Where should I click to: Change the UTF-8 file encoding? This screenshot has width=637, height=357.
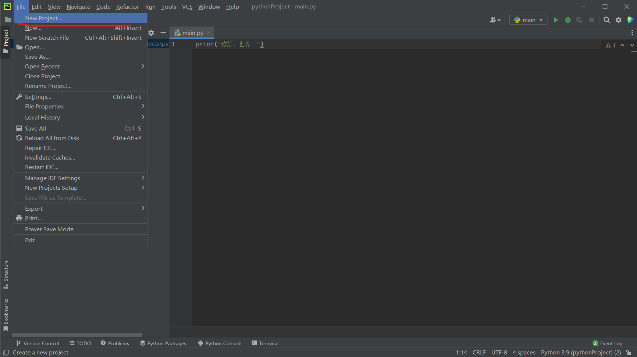(499, 352)
